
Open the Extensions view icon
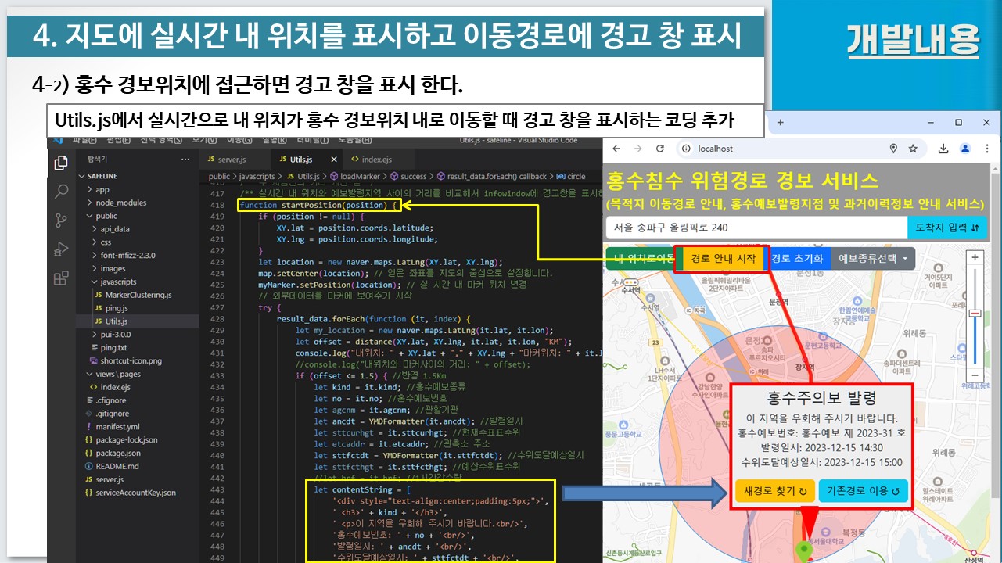(x=61, y=278)
